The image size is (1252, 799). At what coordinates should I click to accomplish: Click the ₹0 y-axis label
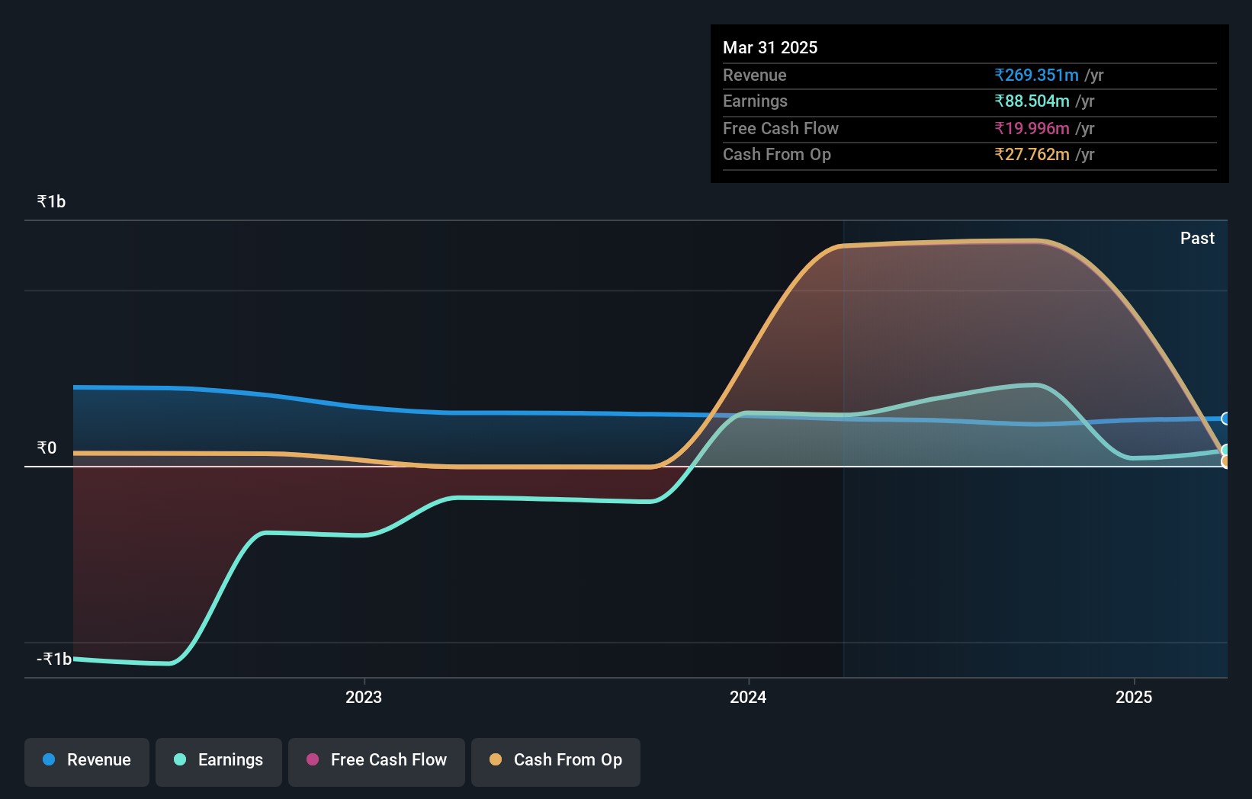coord(47,448)
